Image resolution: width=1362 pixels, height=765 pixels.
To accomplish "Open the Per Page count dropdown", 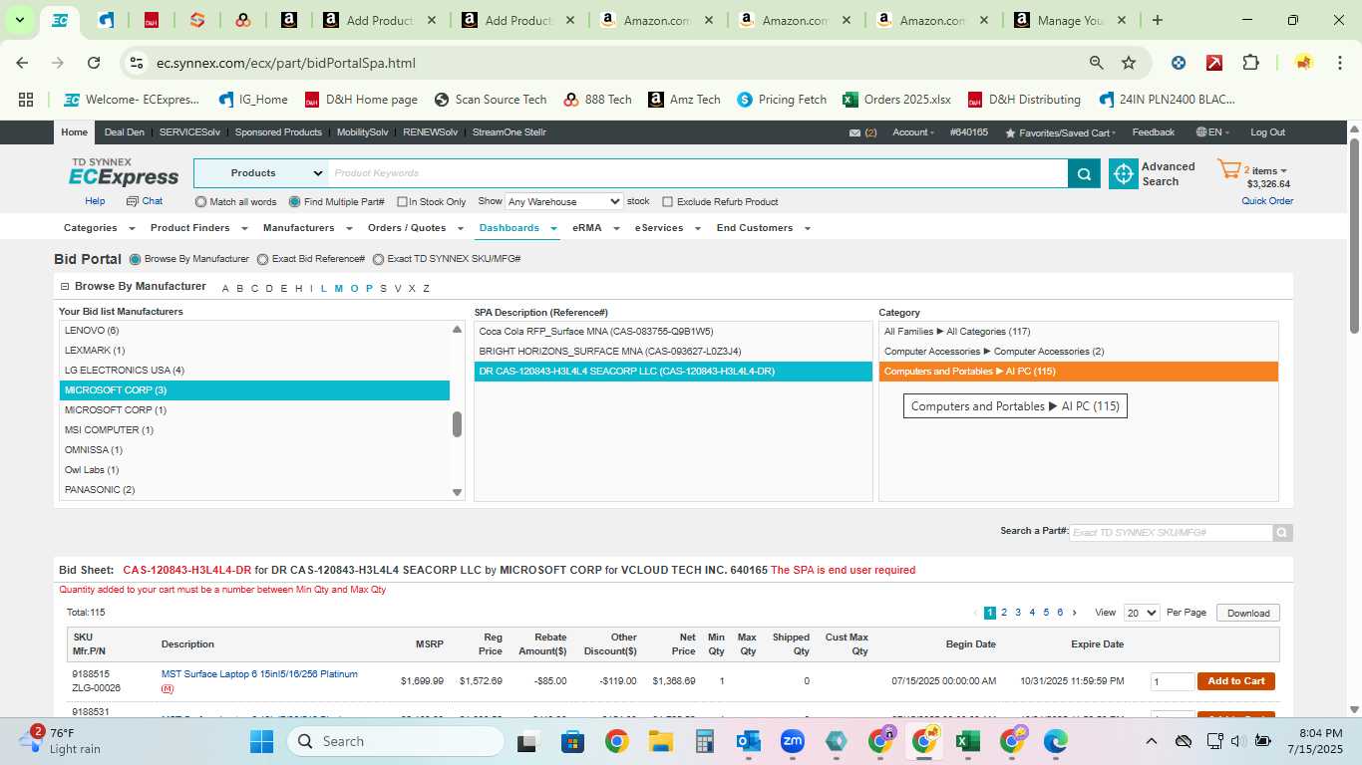I will click(1142, 613).
